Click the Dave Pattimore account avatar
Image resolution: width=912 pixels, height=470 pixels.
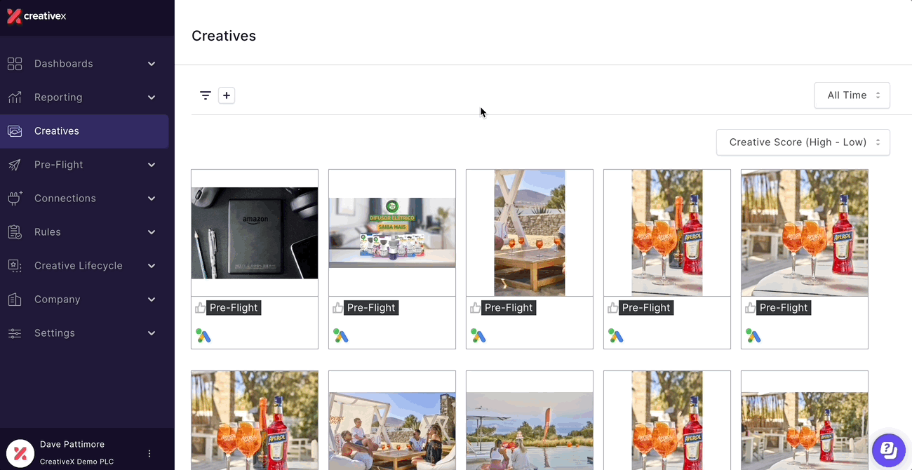click(x=20, y=453)
